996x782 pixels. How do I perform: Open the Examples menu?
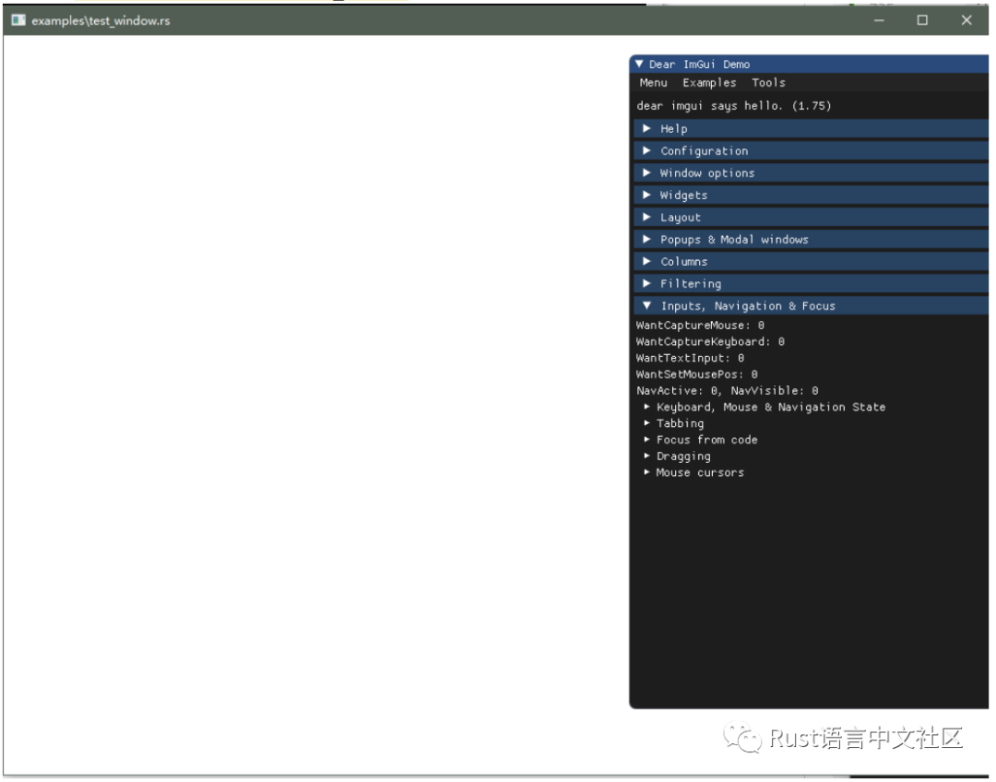709,82
